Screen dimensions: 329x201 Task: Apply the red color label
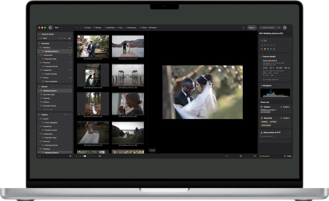(262, 49)
